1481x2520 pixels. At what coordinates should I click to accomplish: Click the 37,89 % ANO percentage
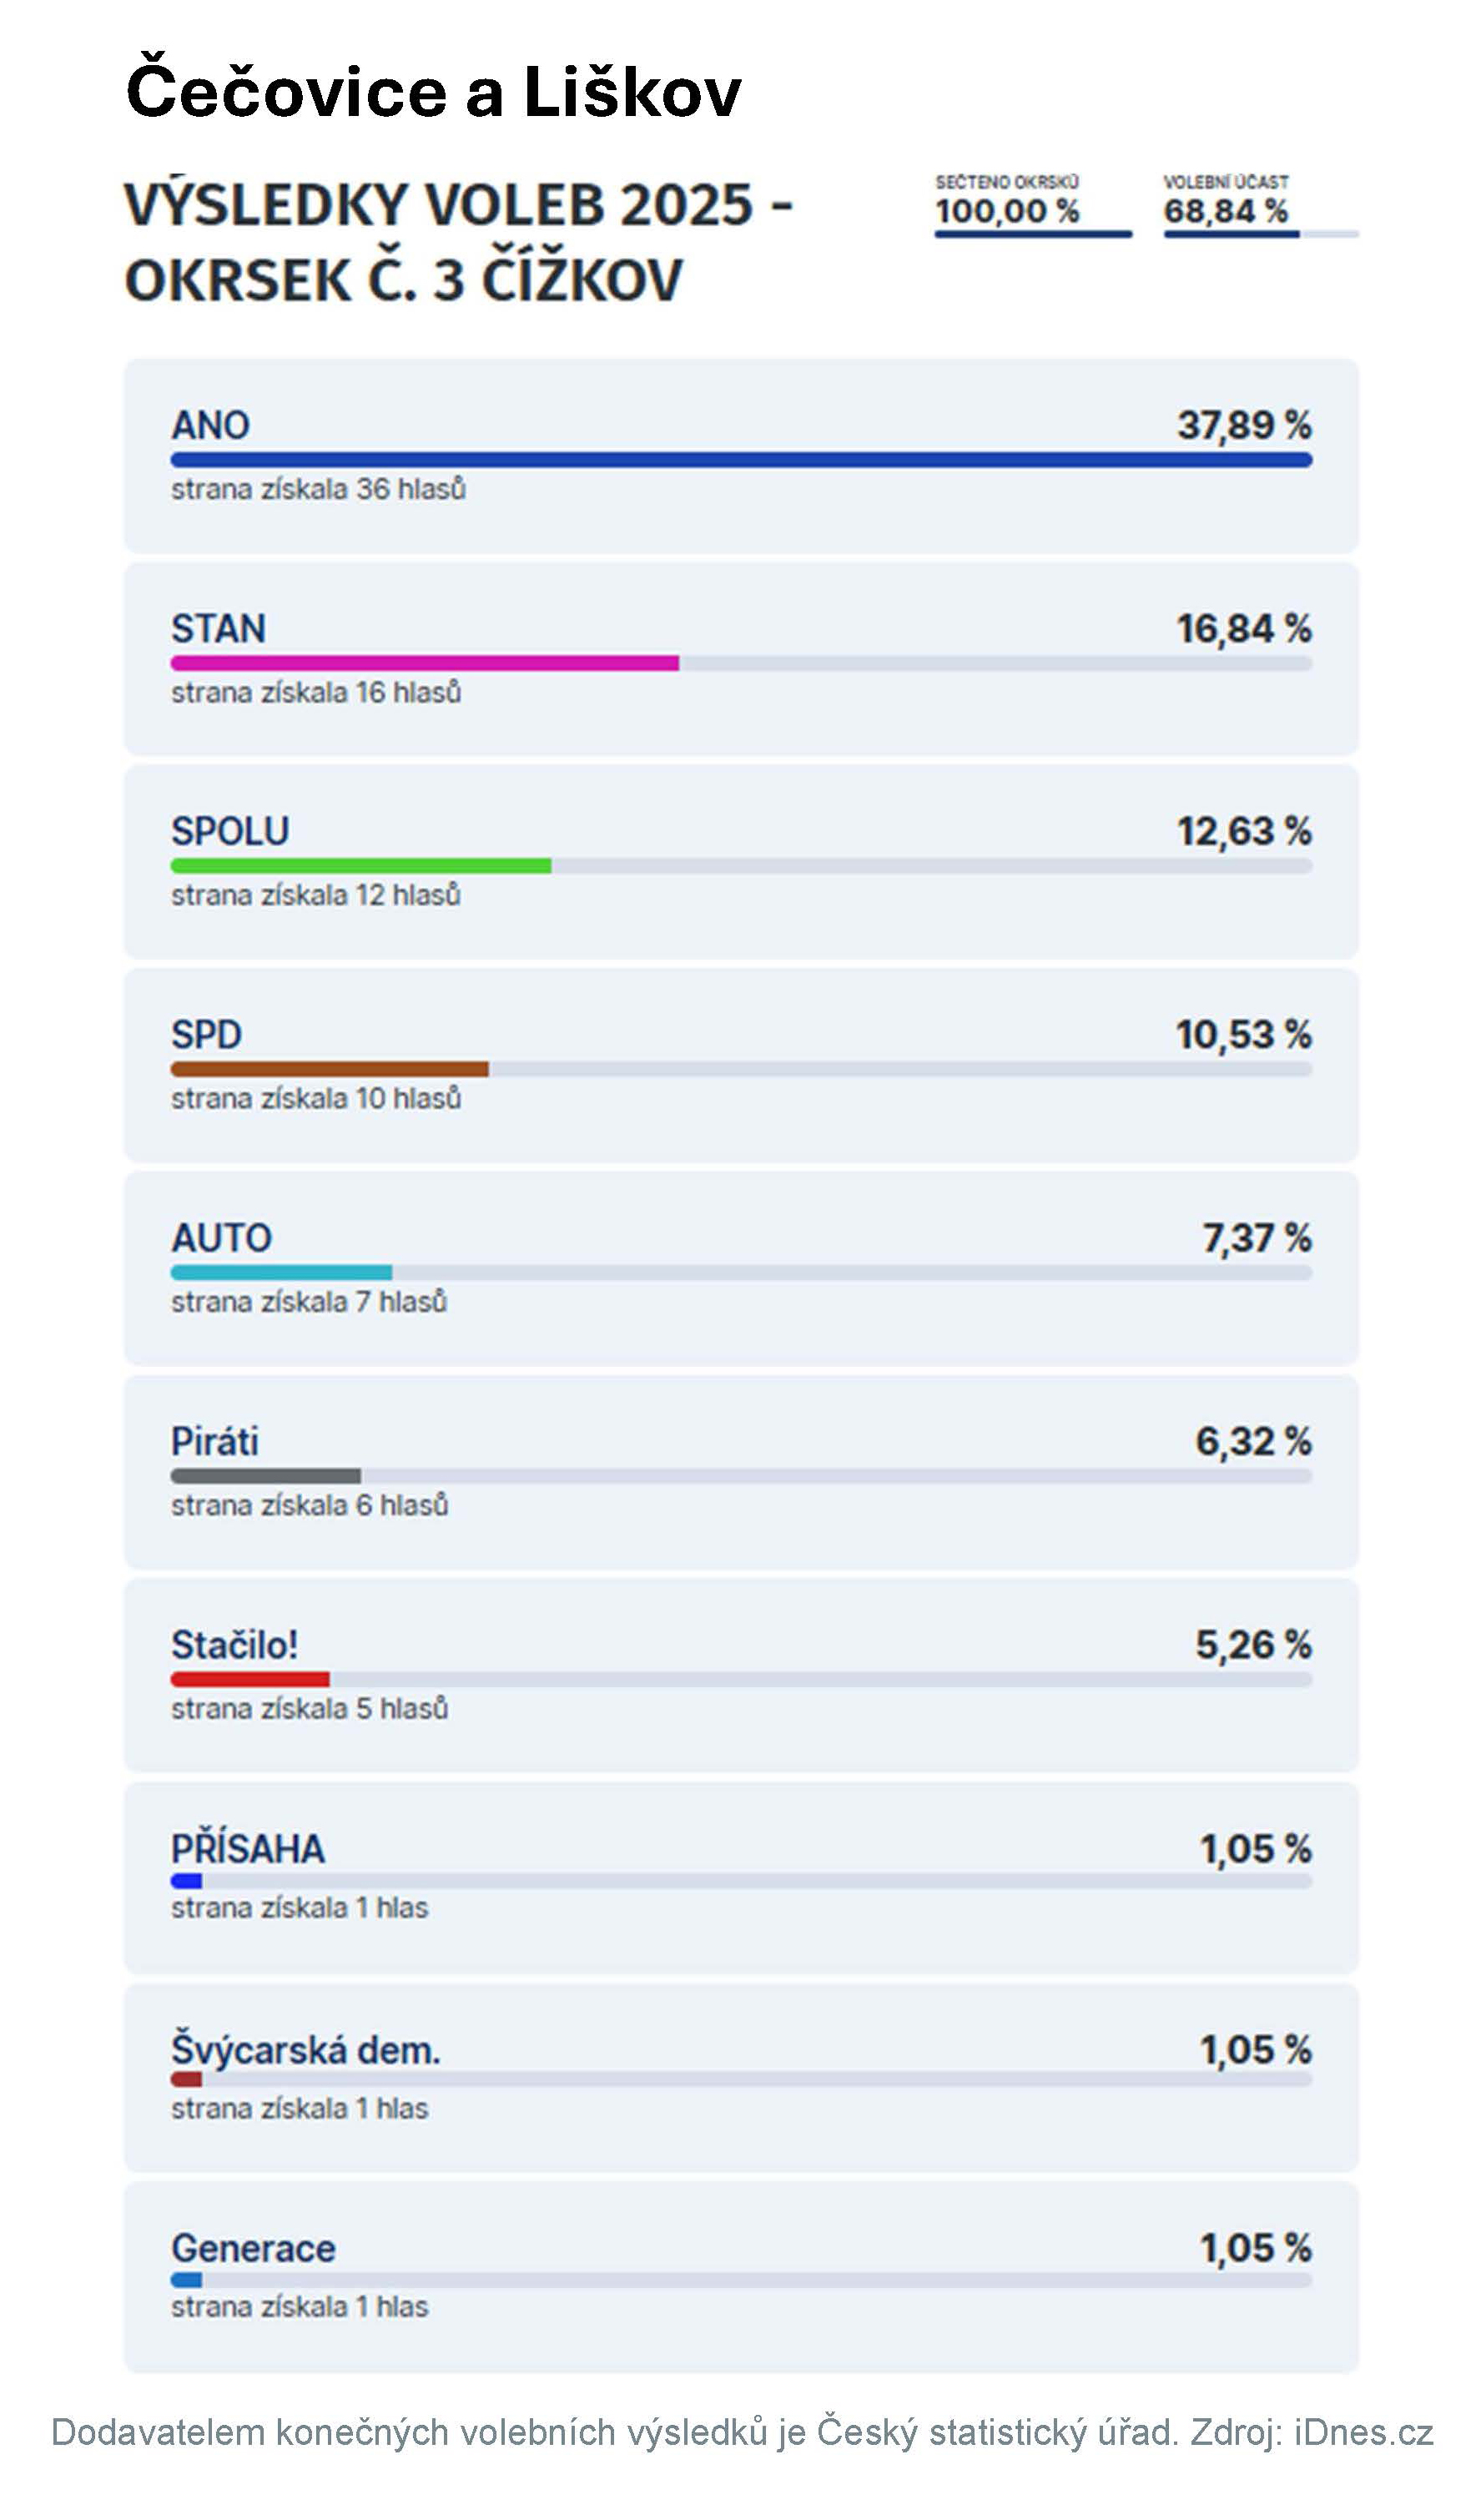[1243, 425]
